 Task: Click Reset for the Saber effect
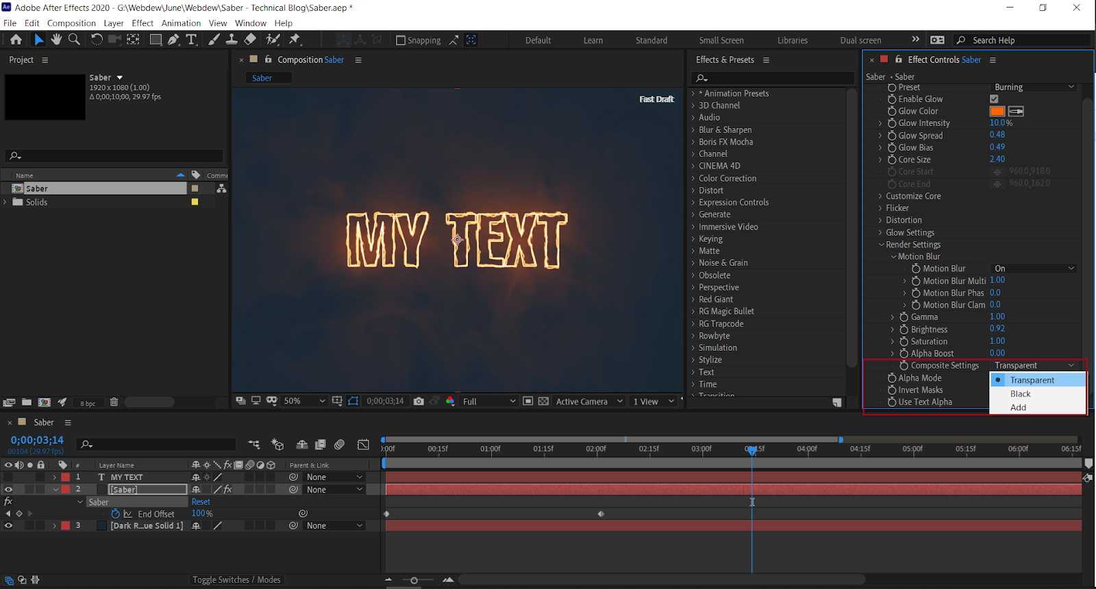tap(201, 502)
